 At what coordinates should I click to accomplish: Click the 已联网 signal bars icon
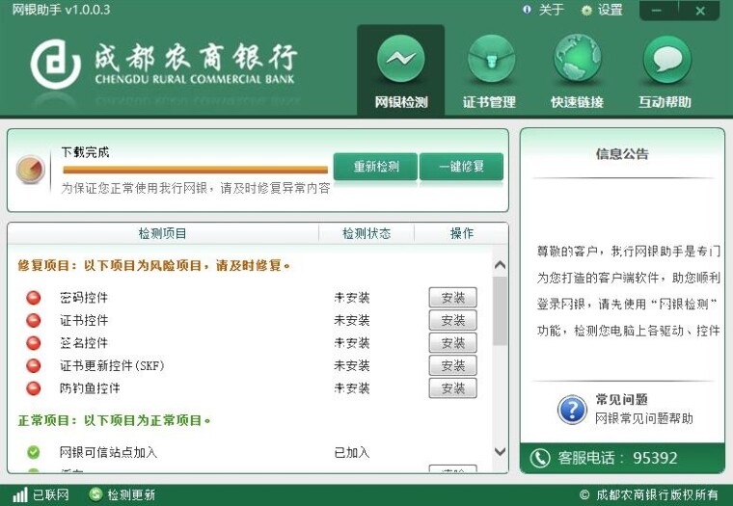(x=20, y=494)
